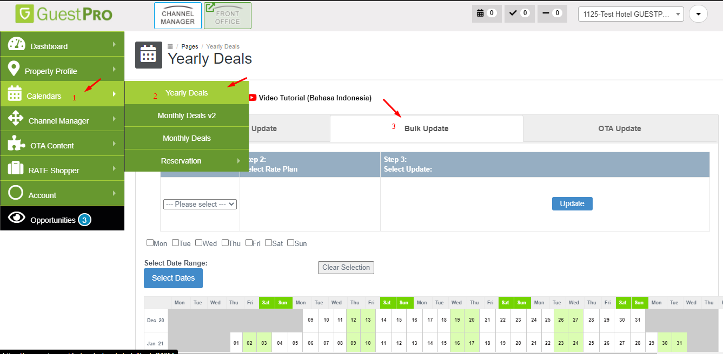Click the Dashboard sidebar label
723x354 pixels.
[49, 46]
